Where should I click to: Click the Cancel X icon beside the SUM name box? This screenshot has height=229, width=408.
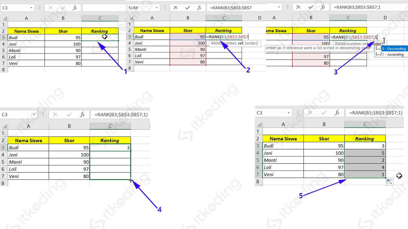[176, 8]
